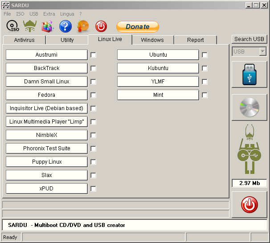This screenshot has height=243, width=270.
Task: Enable the Kubuntu checkbox
Action: tap(205, 68)
